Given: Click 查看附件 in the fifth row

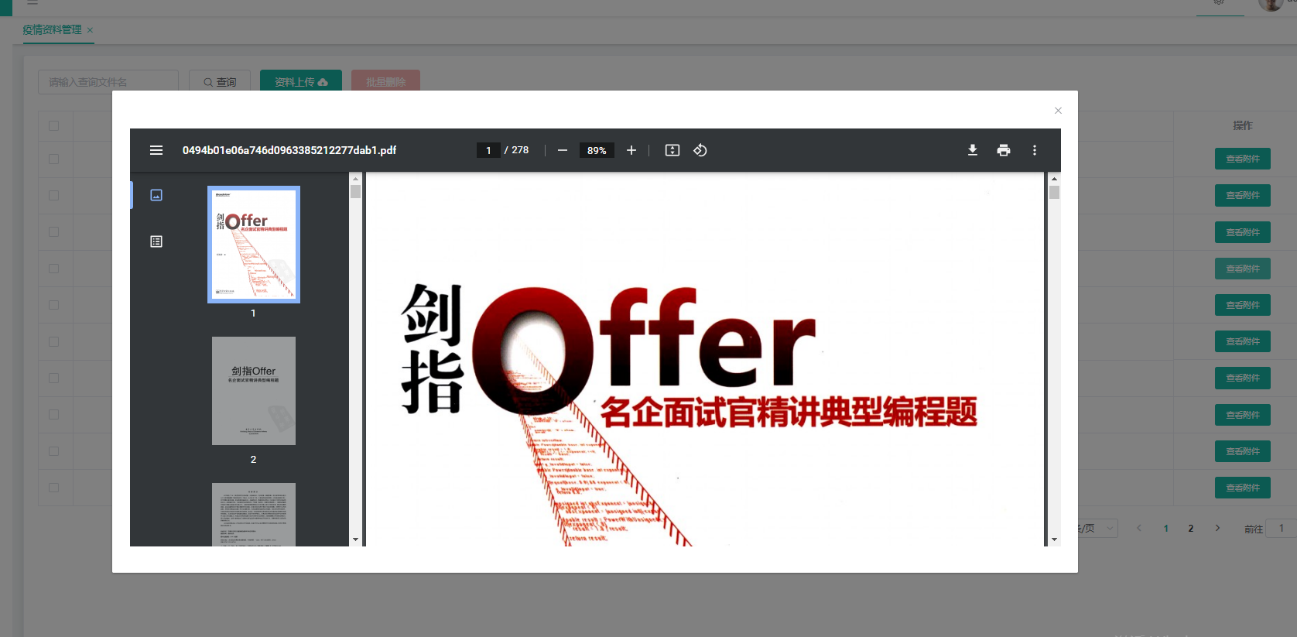Looking at the screenshot, I should pos(1243,305).
